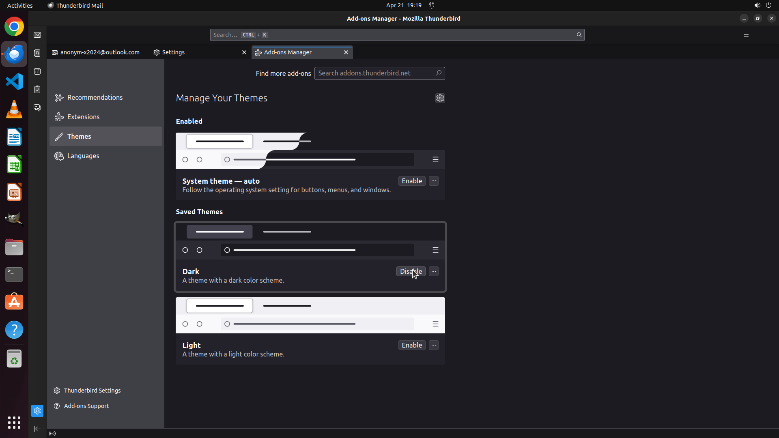Viewport: 779px width, 438px height.
Task: Enable the Light theme
Action: pos(411,345)
